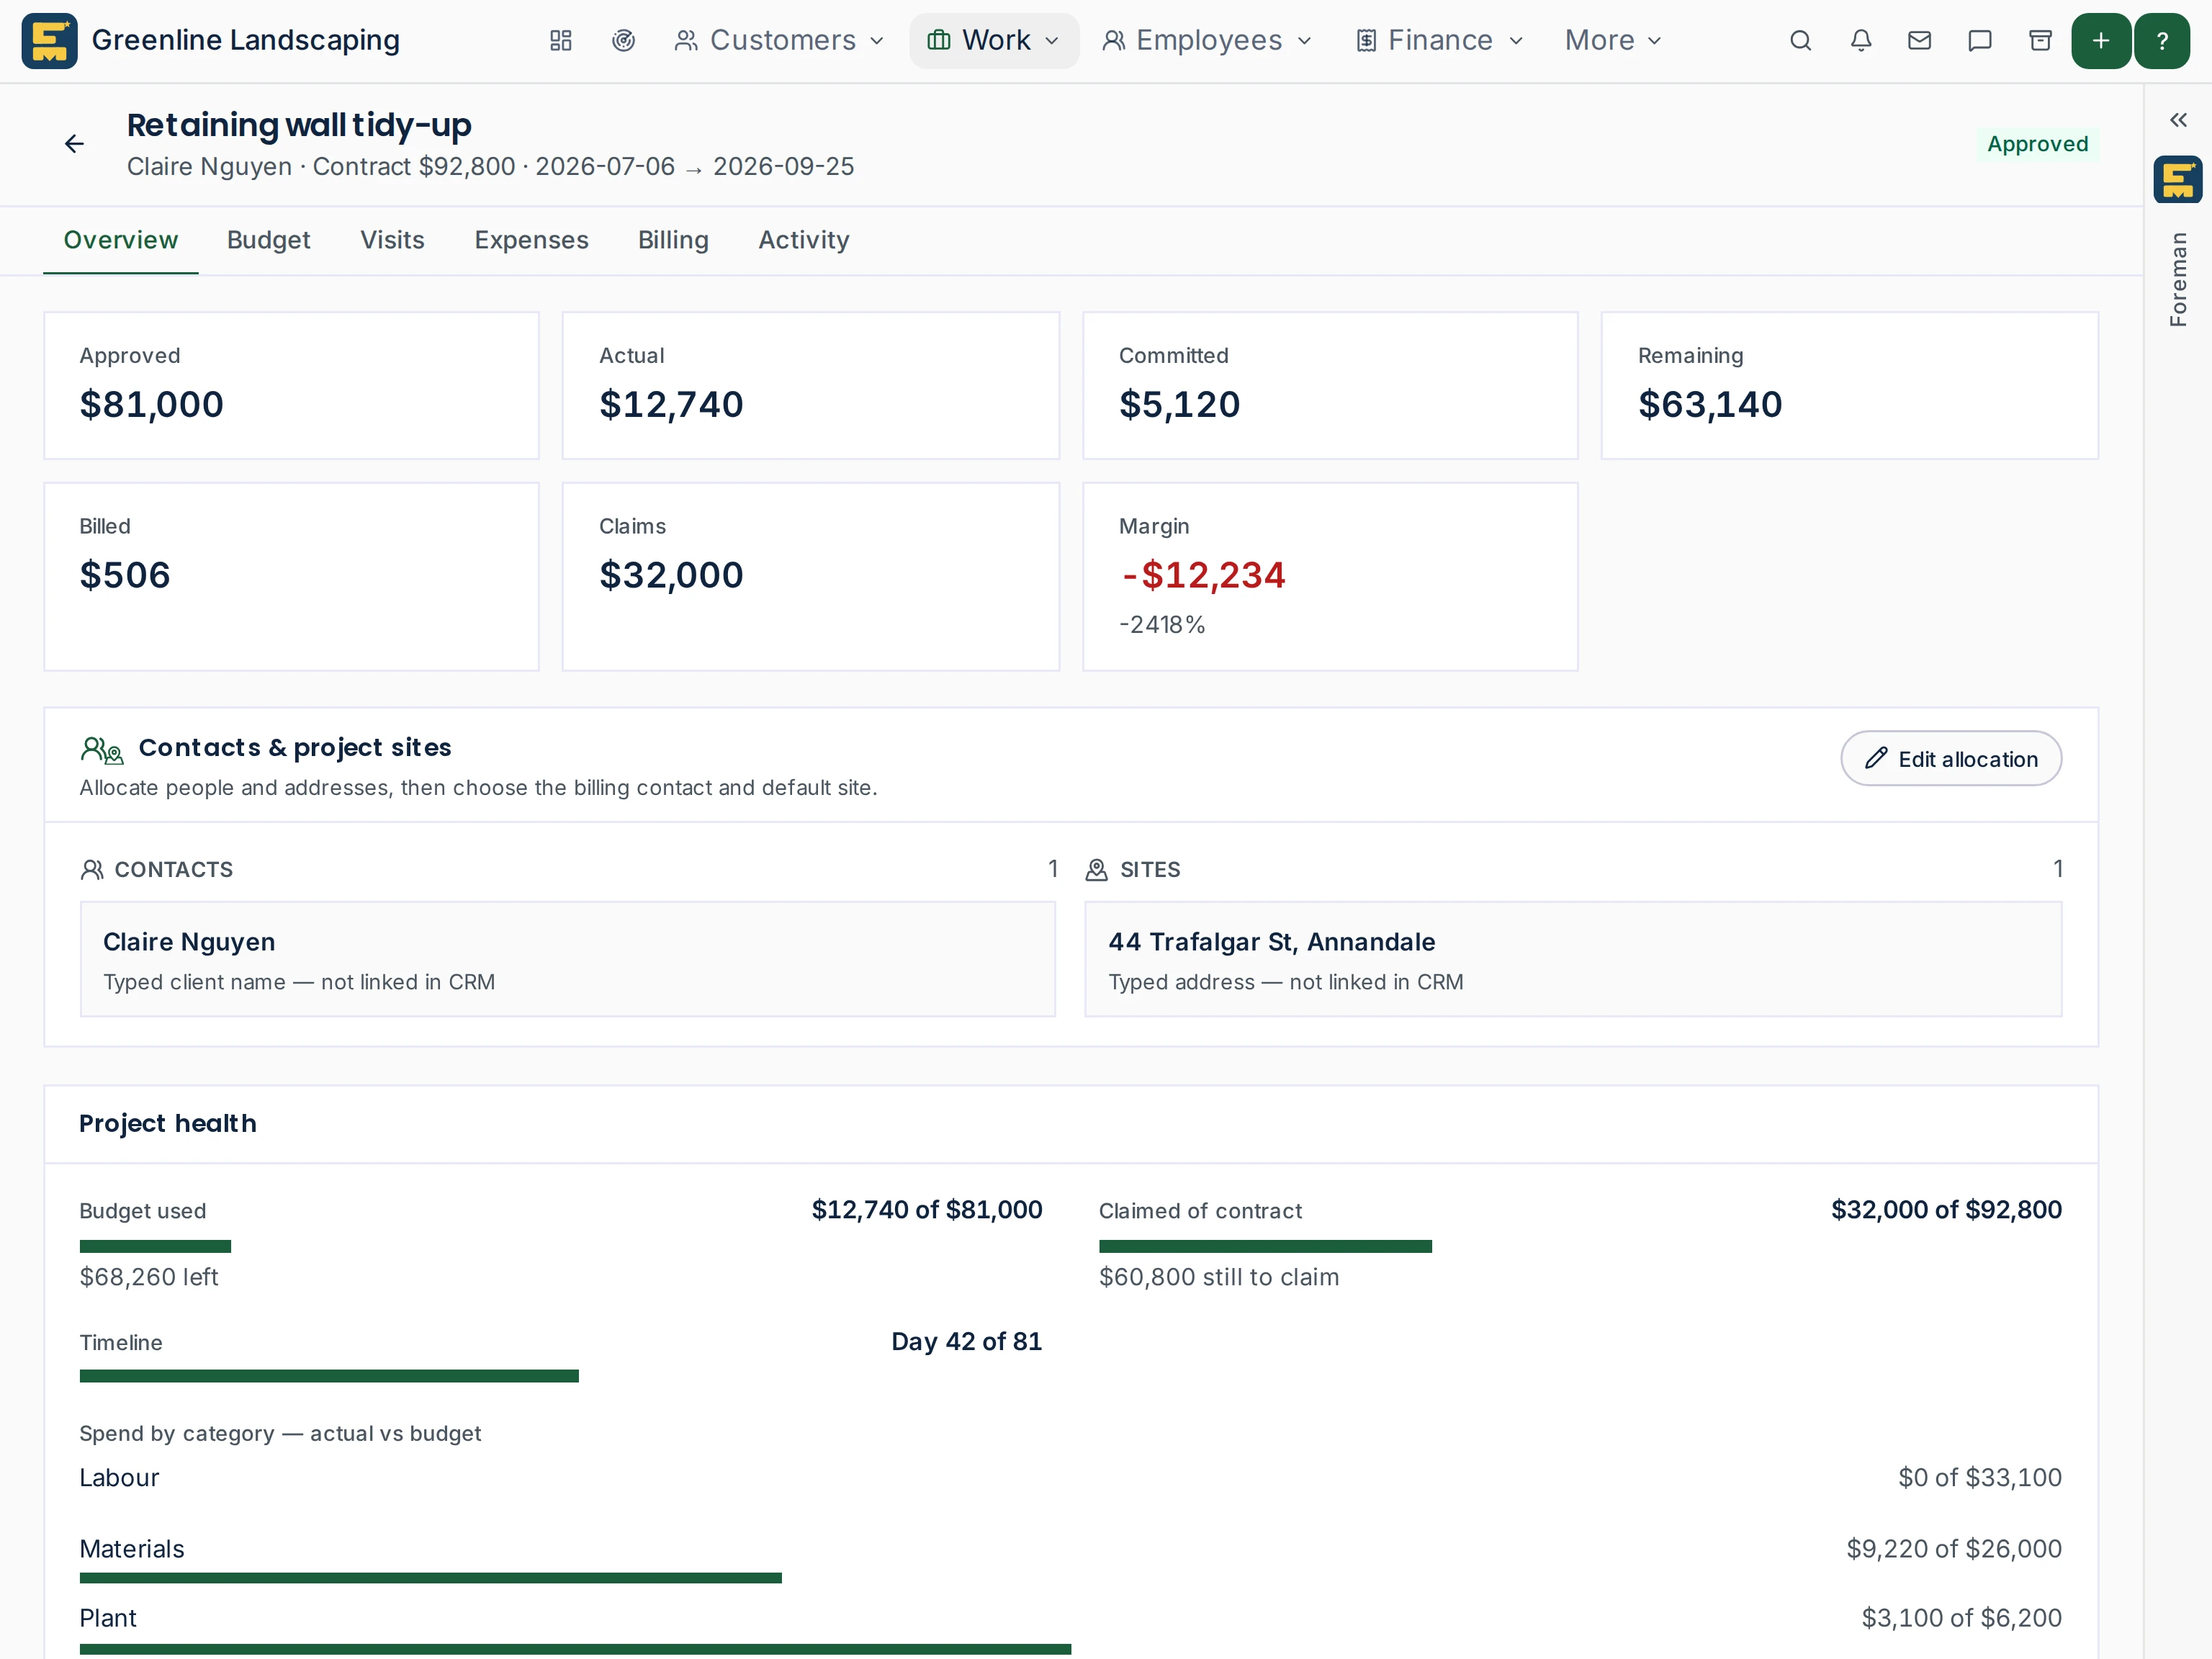The height and width of the screenshot is (1659, 2212).
Task: Click the Greenline Landscaping logo icon
Action: (x=49, y=41)
